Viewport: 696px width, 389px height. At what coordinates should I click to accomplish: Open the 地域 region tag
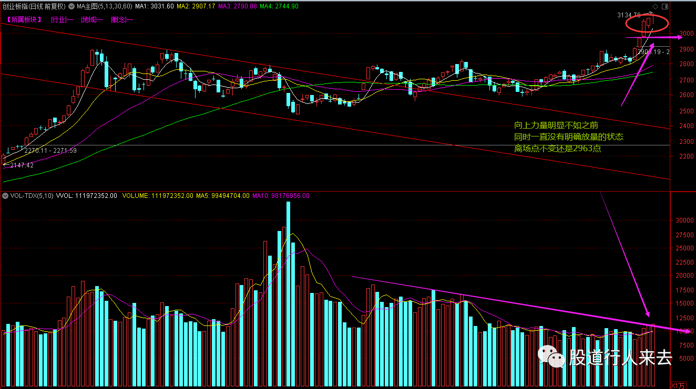click(92, 19)
